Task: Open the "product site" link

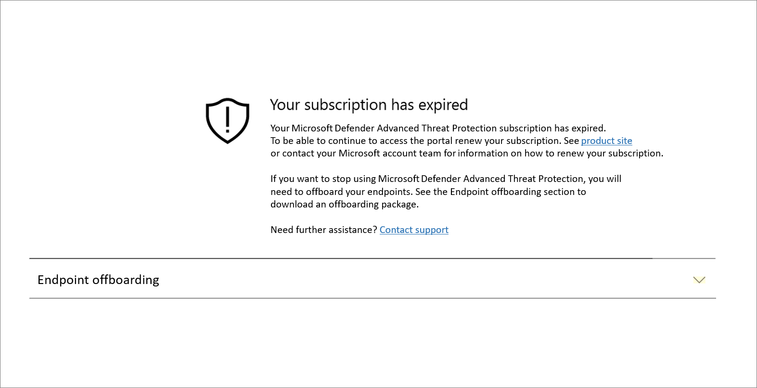Action: pos(606,141)
